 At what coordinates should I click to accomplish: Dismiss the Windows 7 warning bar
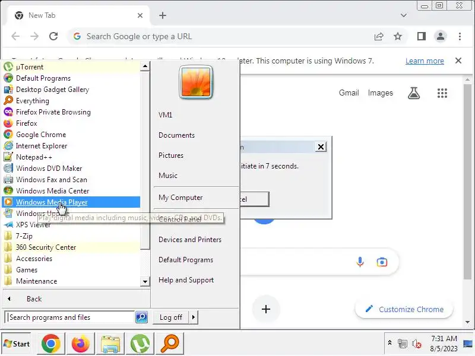click(458, 61)
